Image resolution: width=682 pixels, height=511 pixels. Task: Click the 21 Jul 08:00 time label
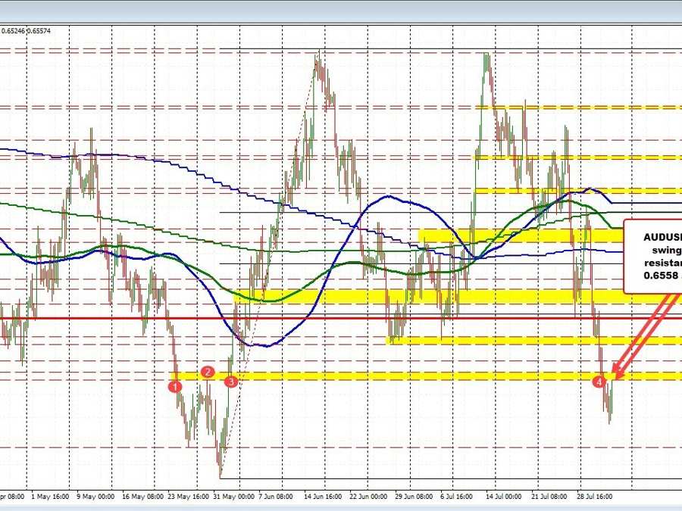coord(547,497)
